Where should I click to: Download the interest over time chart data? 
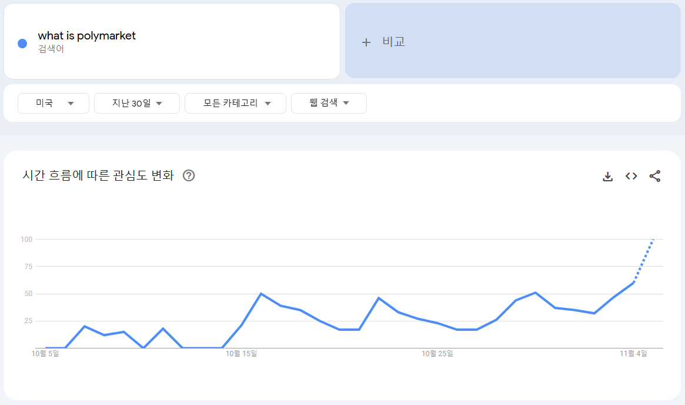pos(608,176)
